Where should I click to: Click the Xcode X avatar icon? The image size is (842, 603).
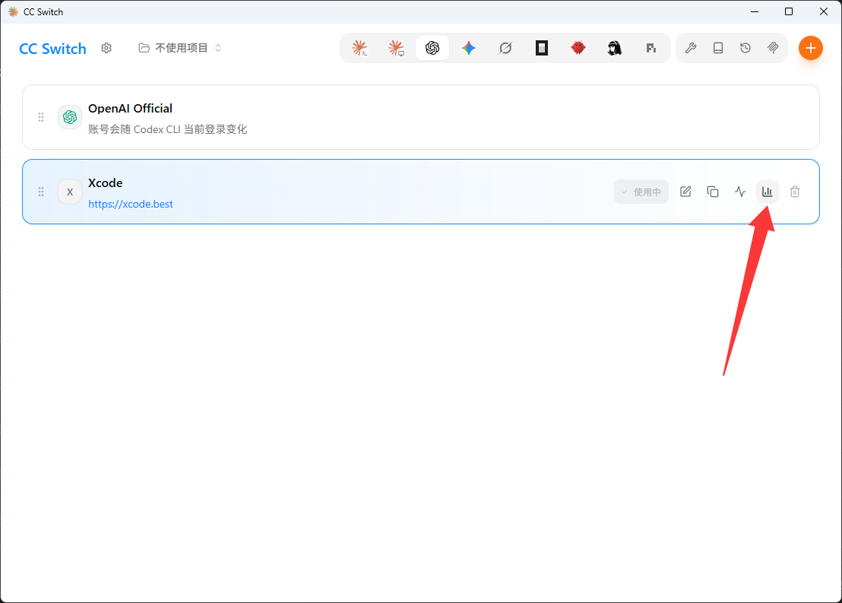click(70, 192)
